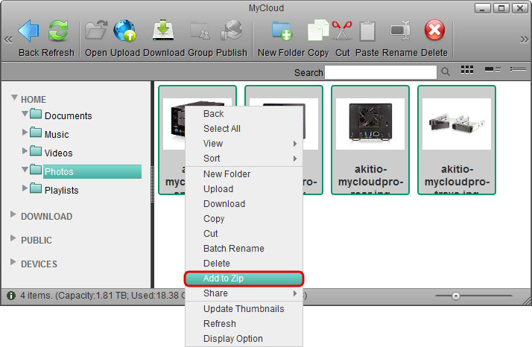Select Batch Rename in context menu
532x347 pixels.
tap(233, 249)
